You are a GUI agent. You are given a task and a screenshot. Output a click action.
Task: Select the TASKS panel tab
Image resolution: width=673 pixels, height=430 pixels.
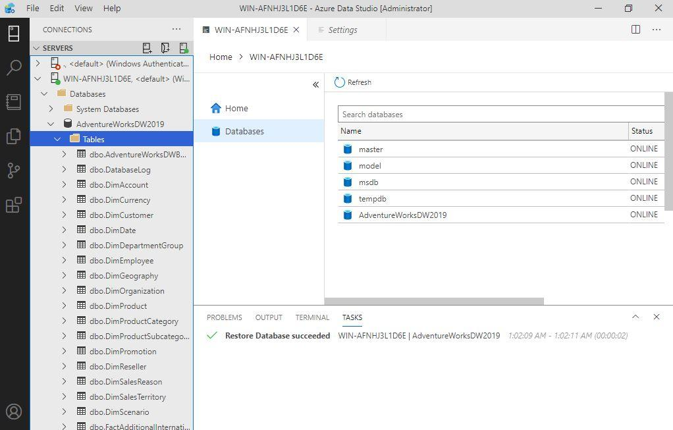click(352, 317)
